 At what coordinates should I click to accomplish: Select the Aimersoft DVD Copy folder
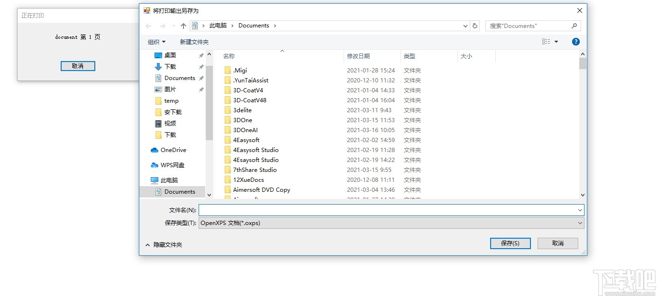[x=262, y=190]
